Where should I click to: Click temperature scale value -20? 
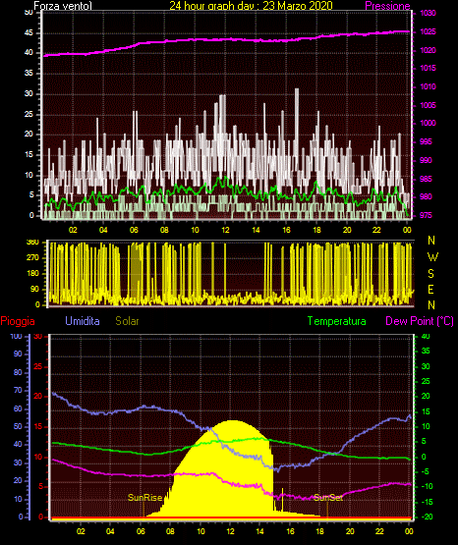[x=428, y=517]
